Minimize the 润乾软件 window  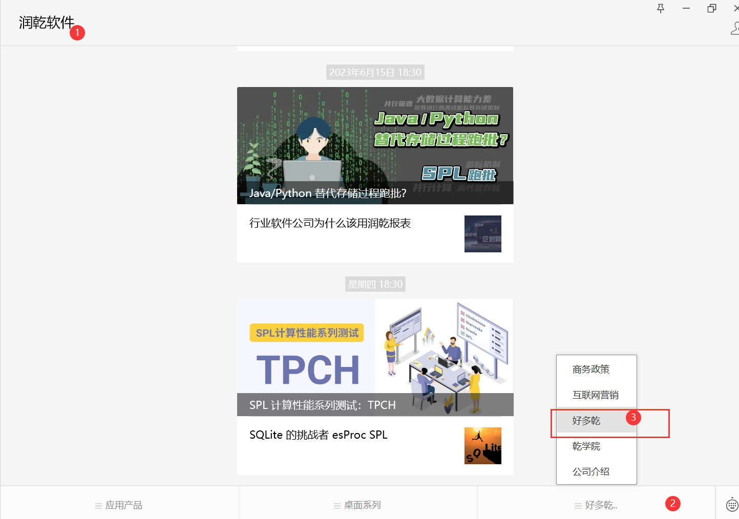coord(686,8)
